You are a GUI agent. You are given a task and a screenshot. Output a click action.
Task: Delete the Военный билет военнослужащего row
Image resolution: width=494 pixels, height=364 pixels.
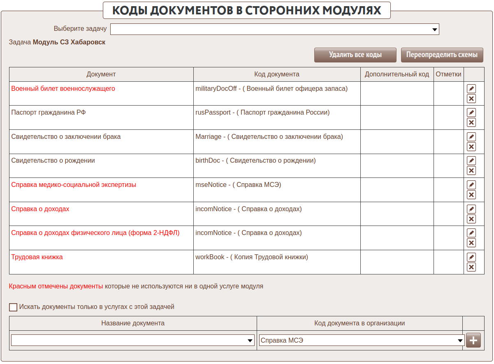coord(471,99)
